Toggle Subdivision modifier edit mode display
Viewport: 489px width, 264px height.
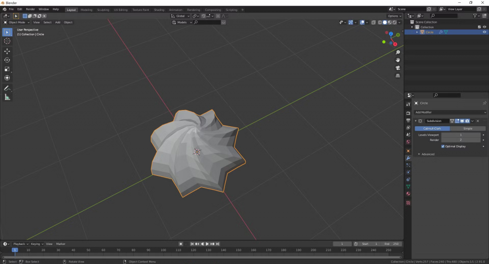457,121
